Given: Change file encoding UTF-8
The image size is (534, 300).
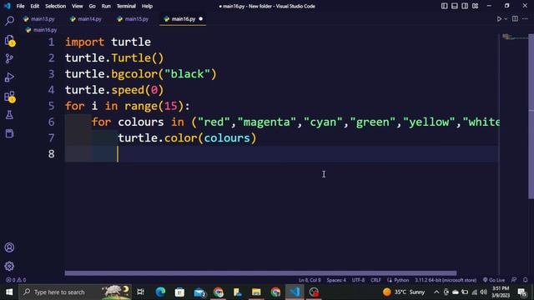Looking at the screenshot, I should [x=358, y=280].
